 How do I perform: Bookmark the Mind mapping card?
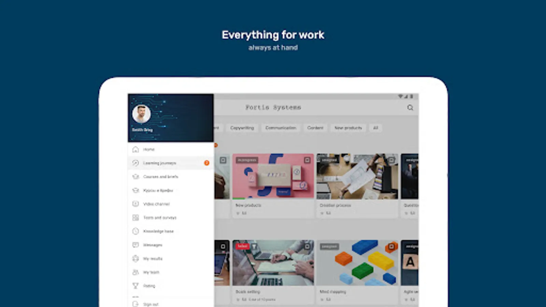pos(391,246)
